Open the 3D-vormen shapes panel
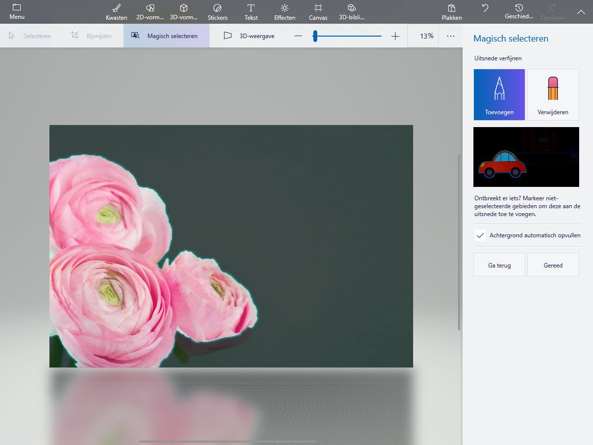The image size is (593, 445). [183, 12]
